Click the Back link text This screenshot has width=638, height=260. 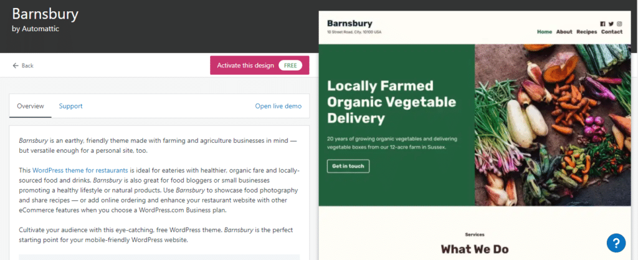click(27, 65)
